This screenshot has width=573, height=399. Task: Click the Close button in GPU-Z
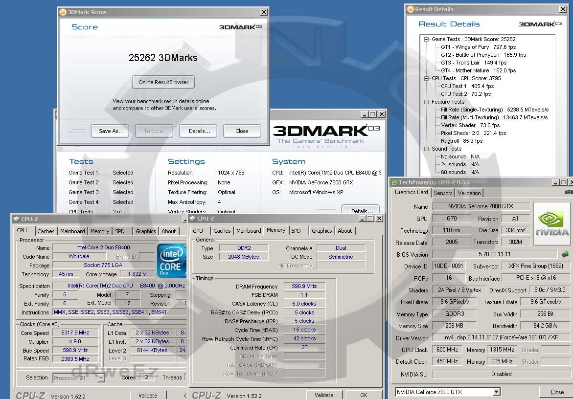coord(557,392)
